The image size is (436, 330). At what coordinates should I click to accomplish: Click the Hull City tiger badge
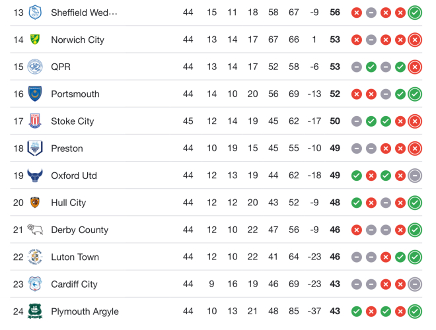[35, 203]
